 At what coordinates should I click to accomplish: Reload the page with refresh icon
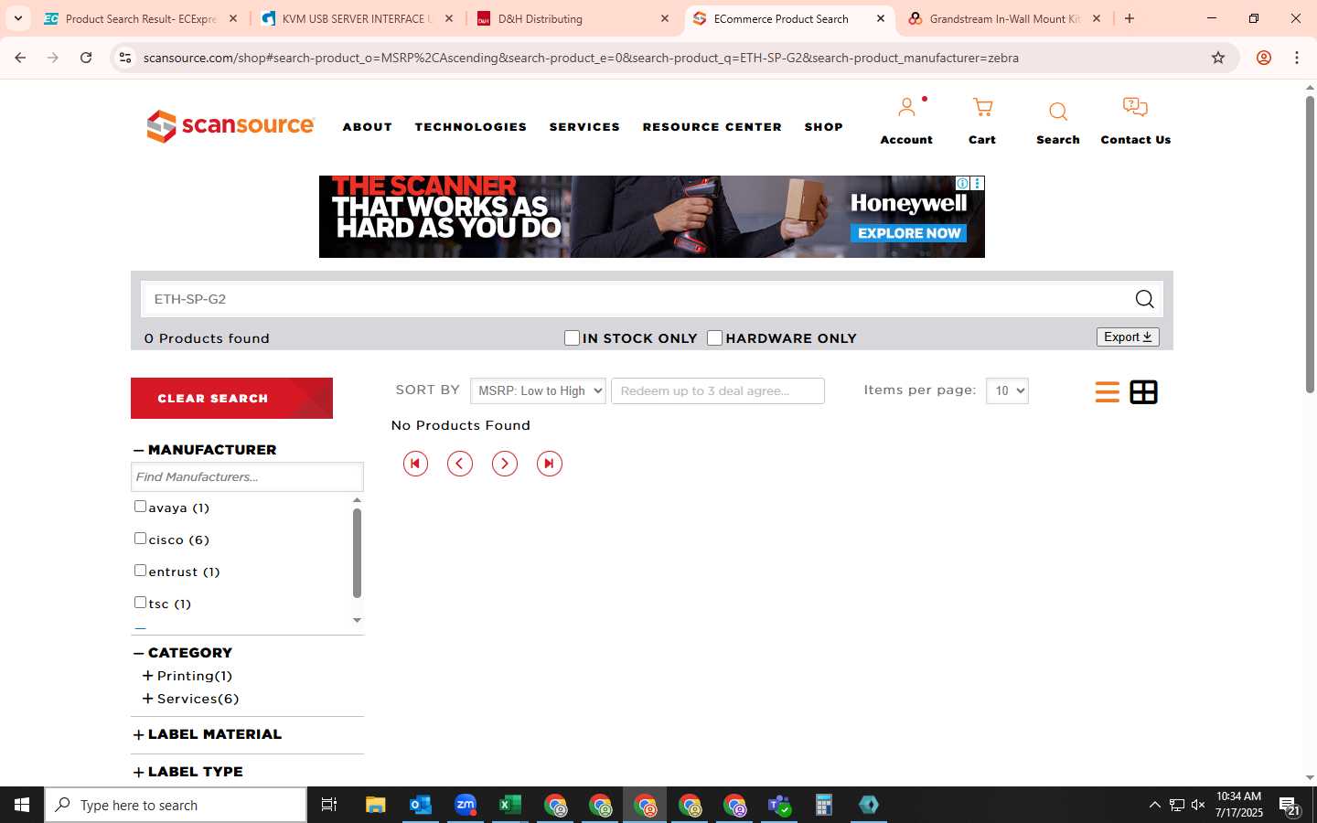pyautogui.click(x=86, y=58)
